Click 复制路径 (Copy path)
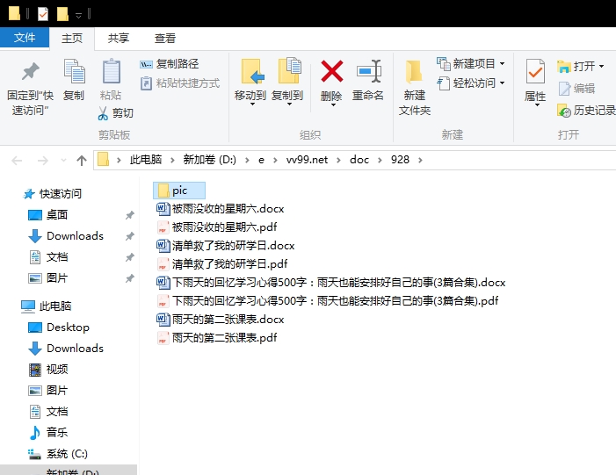This screenshot has width=616, height=475. click(170, 63)
